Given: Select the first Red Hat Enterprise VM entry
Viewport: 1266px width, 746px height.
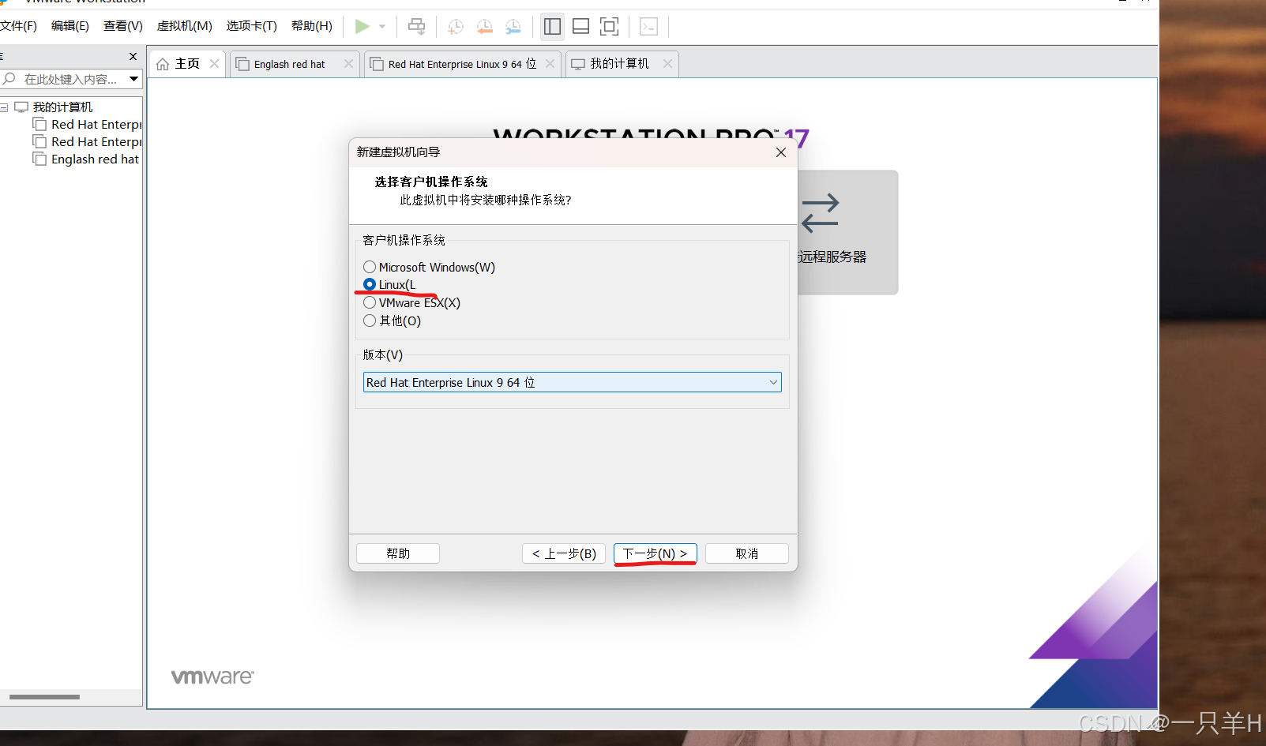Looking at the screenshot, I should pyautogui.click(x=96, y=125).
